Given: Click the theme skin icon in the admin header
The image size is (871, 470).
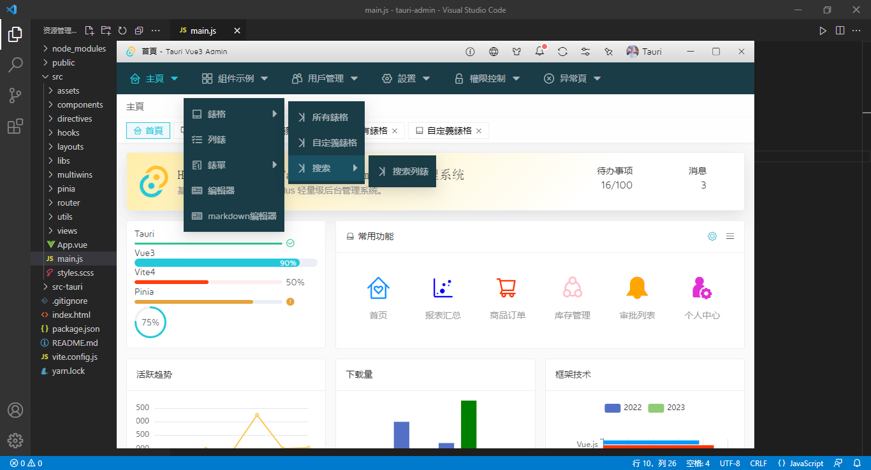Looking at the screenshot, I should pyautogui.click(x=516, y=52).
